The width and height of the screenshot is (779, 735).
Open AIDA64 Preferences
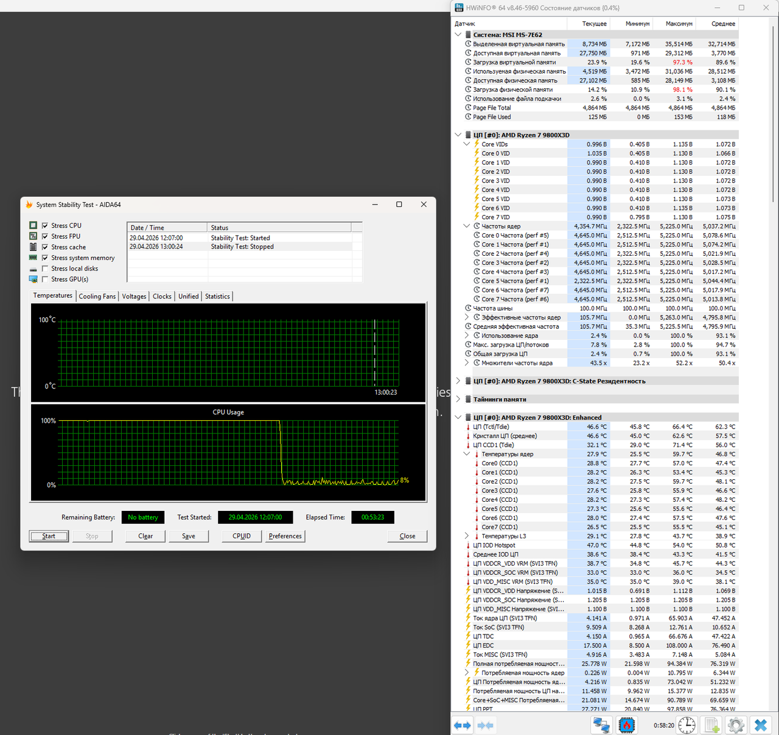pyautogui.click(x=285, y=536)
